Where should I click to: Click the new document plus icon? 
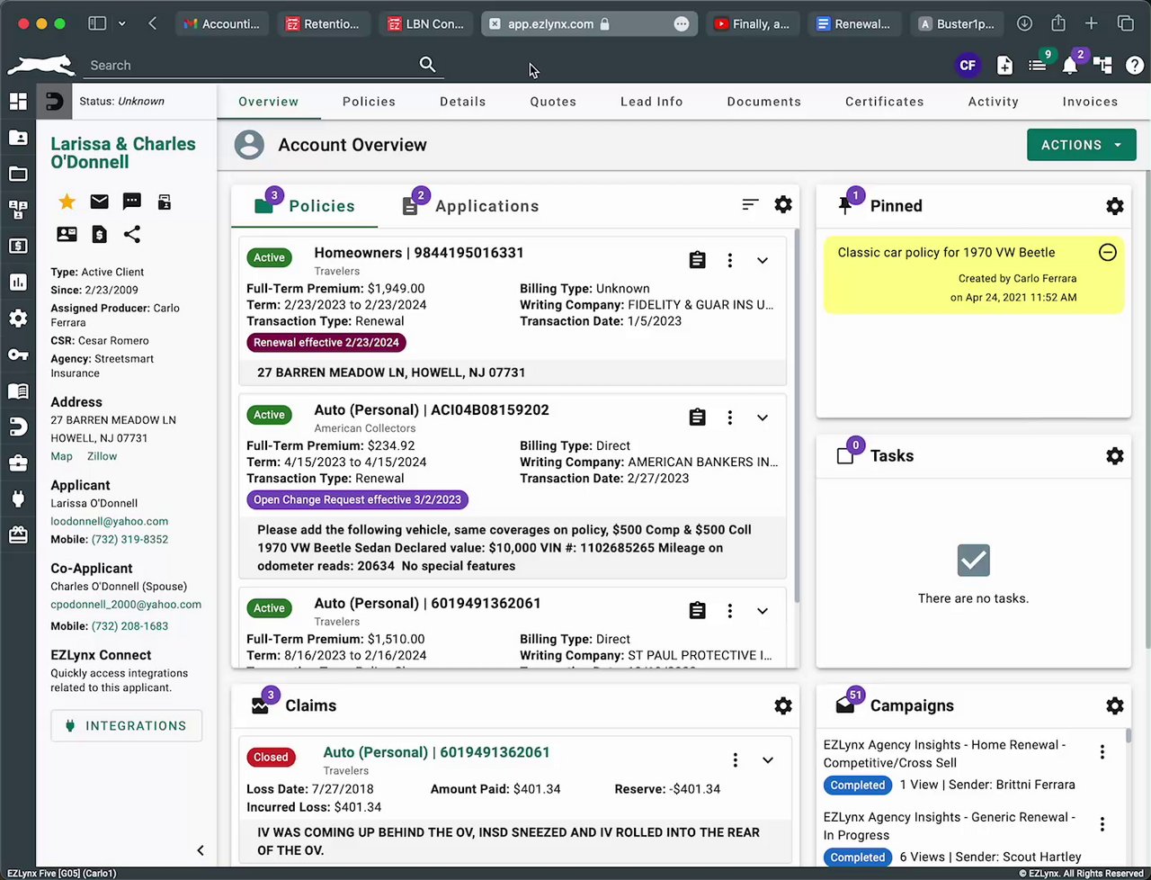pos(1005,65)
